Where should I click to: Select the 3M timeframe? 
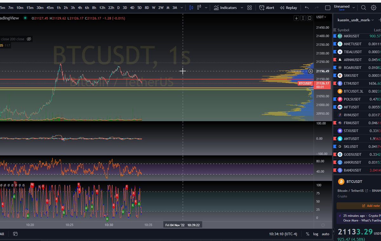pyautogui.click(x=175, y=8)
